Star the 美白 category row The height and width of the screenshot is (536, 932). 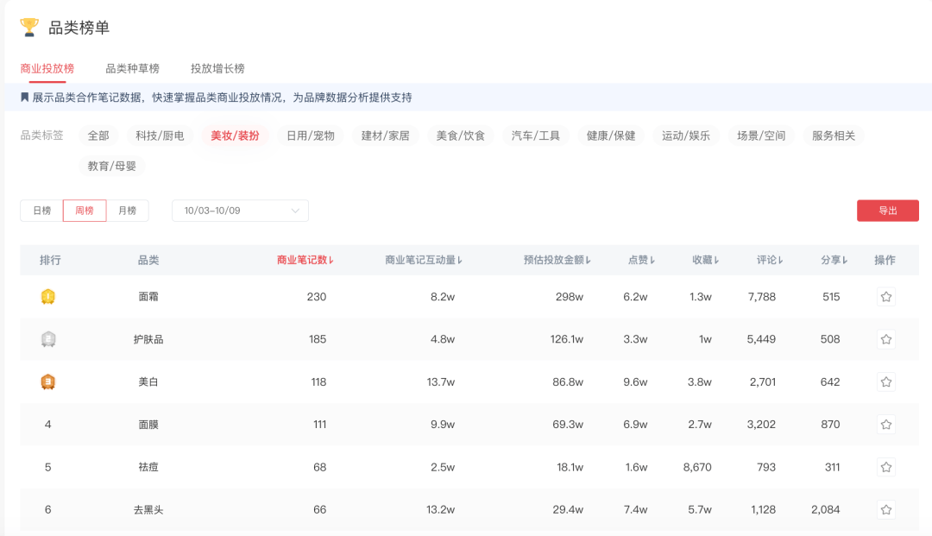click(x=885, y=382)
